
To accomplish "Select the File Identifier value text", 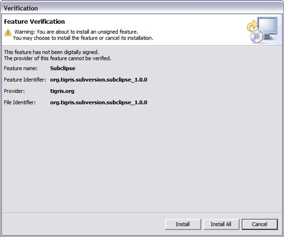I will coord(99,102).
